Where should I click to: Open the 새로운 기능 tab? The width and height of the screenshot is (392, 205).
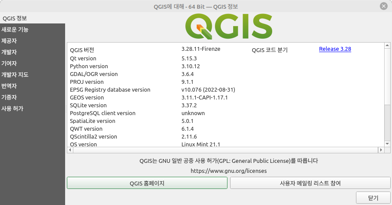[x=33, y=30]
